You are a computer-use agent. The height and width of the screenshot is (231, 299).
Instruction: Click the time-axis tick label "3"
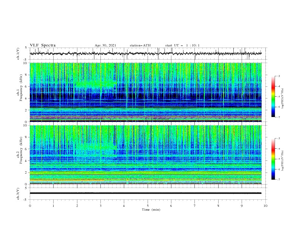click(100, 206)
